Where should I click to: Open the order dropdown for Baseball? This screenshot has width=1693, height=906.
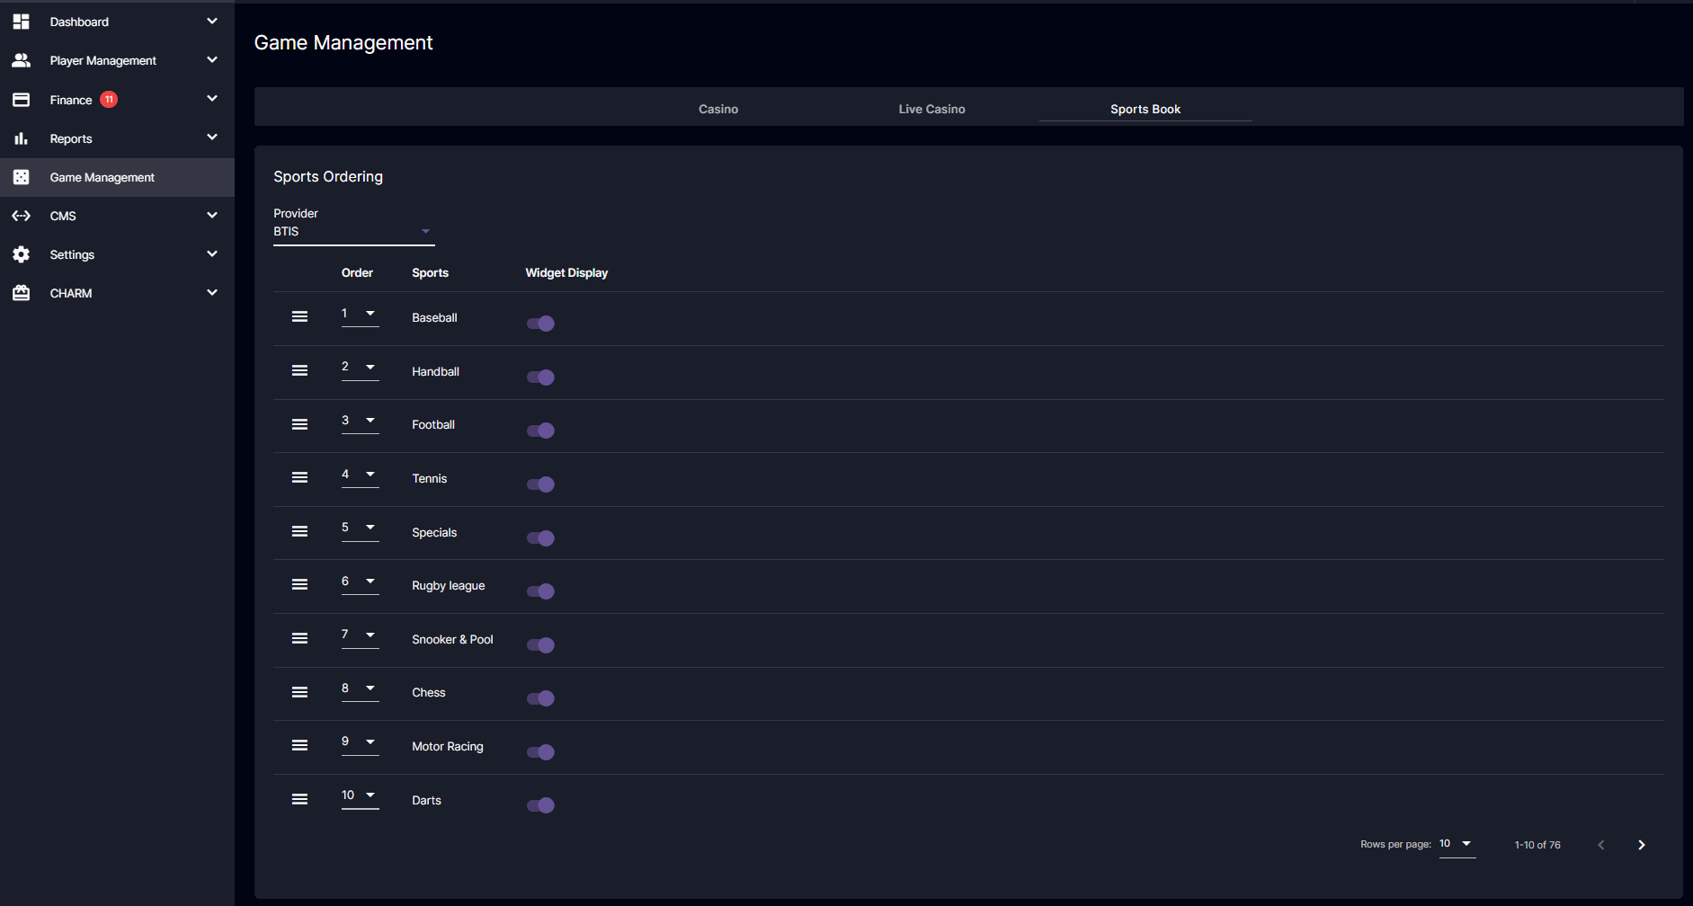(360, 315)
